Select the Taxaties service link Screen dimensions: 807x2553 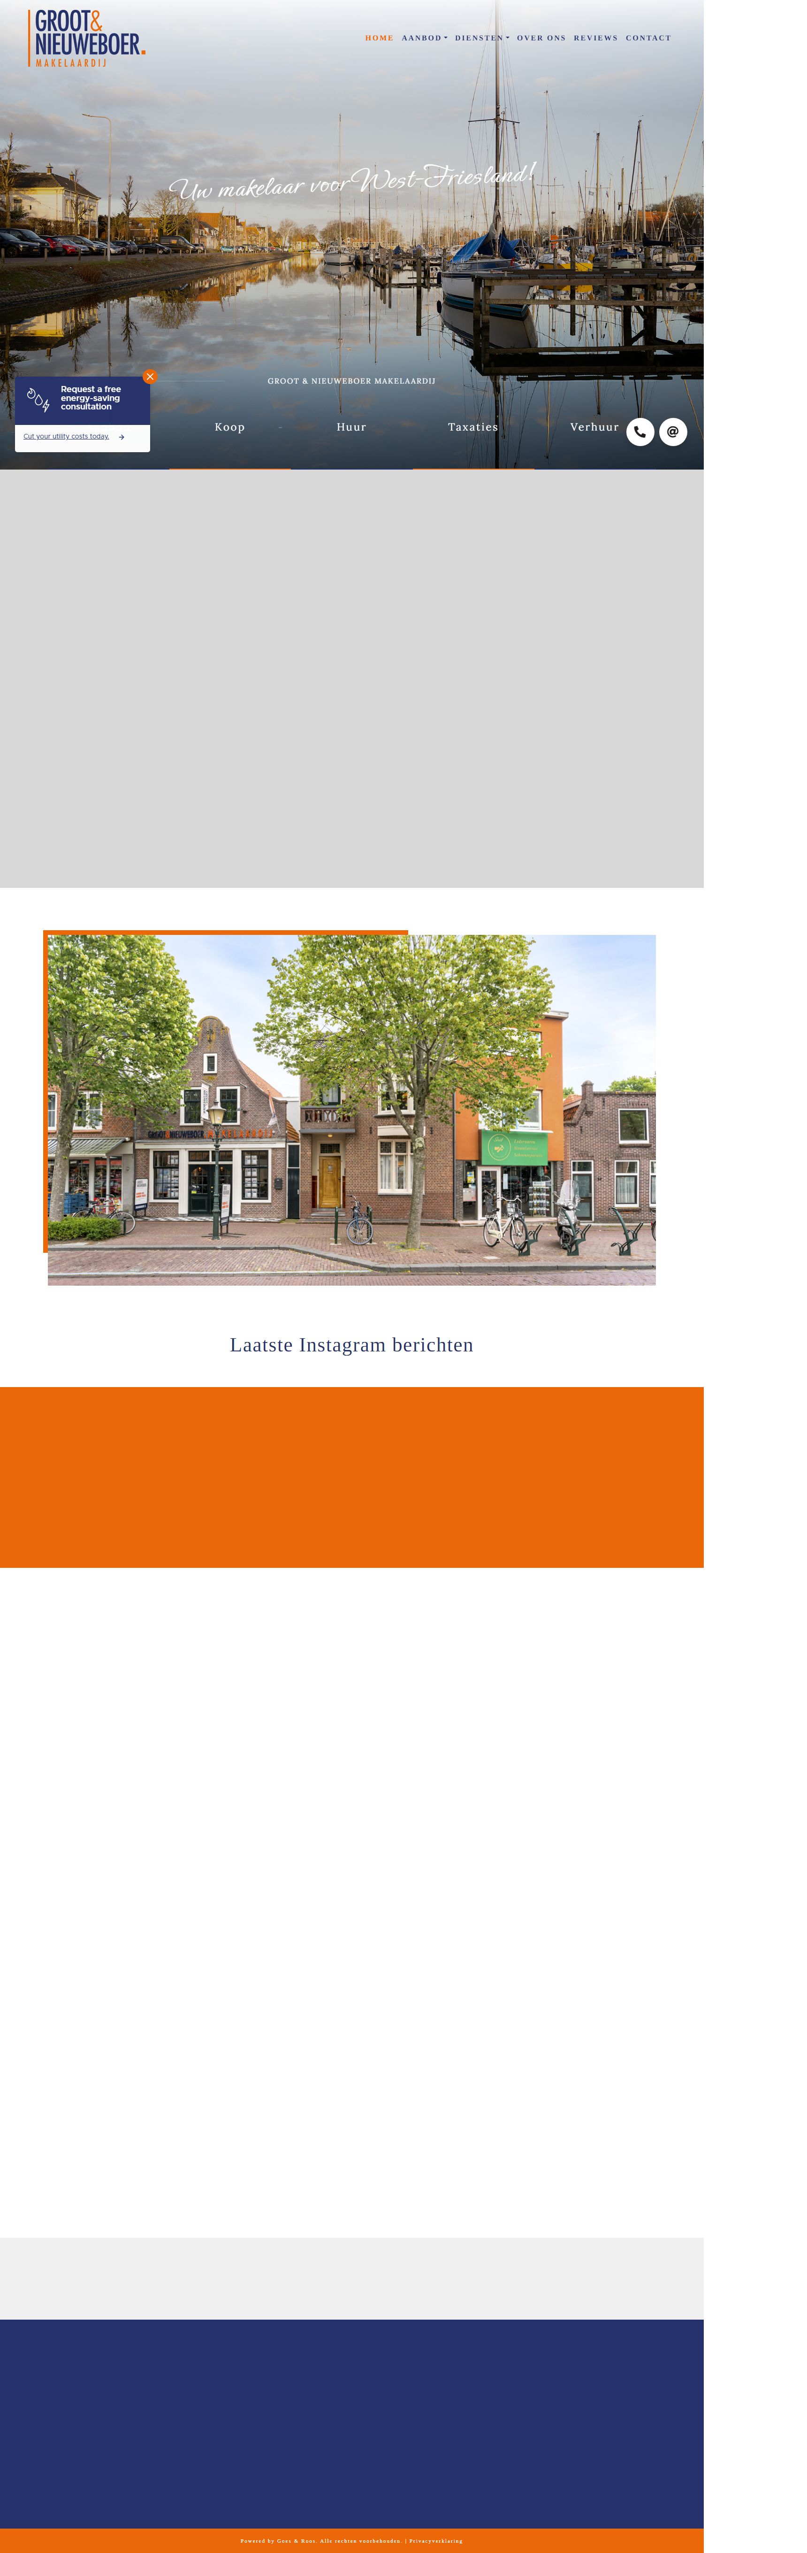472,427
